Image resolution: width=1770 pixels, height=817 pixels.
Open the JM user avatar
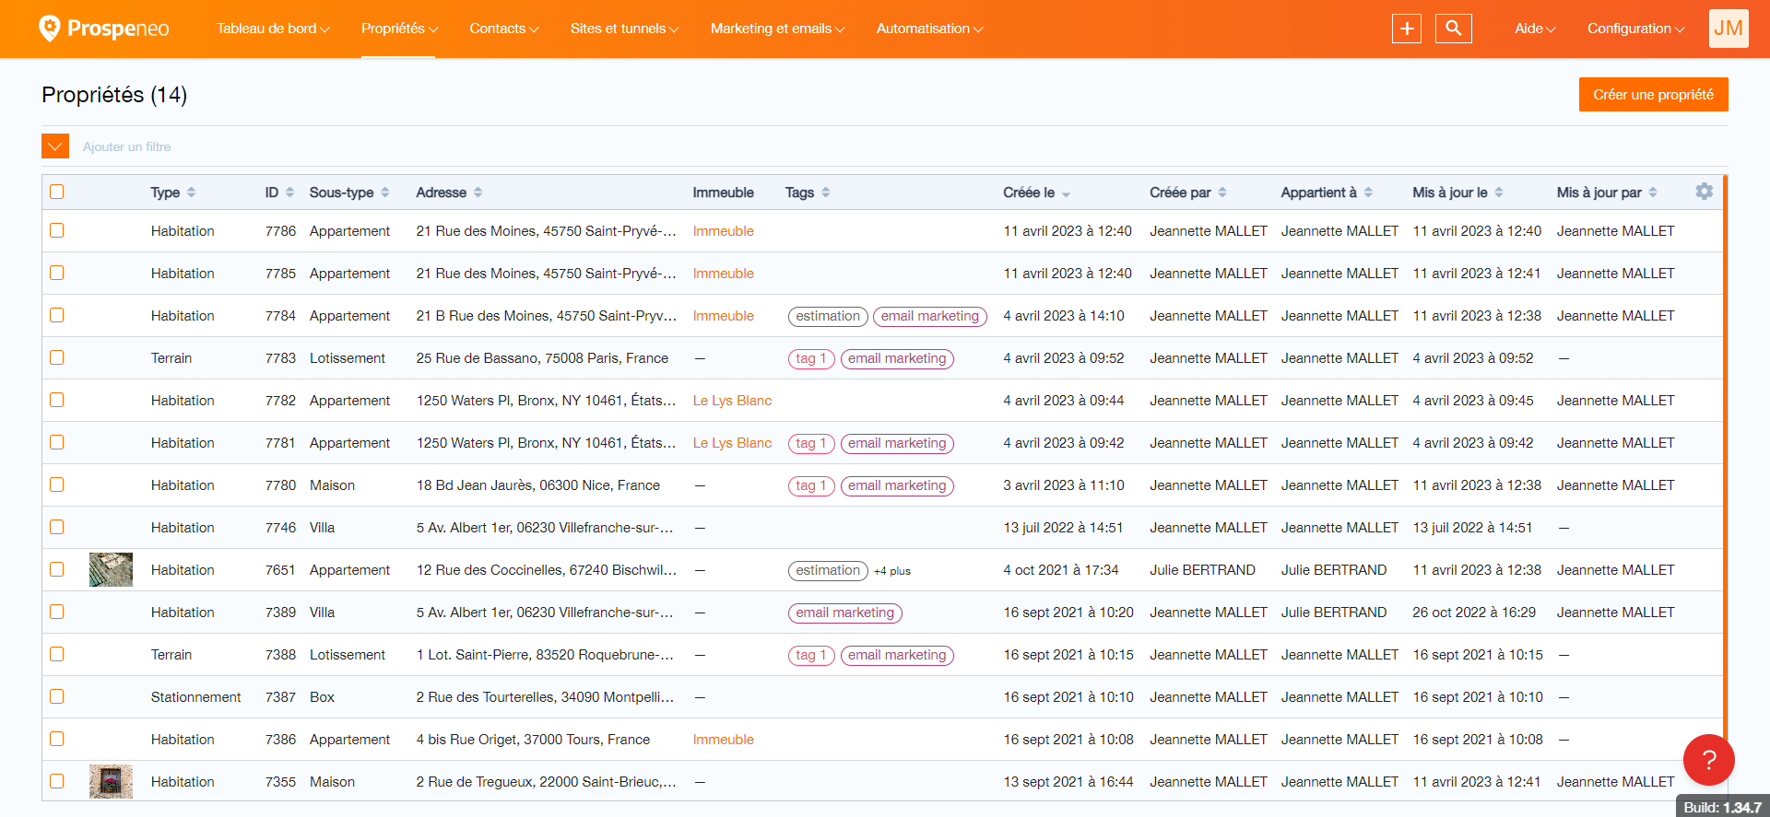1729,29
